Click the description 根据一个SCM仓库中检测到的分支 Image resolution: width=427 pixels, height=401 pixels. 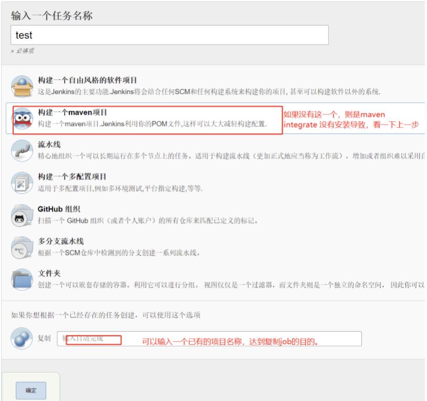tap(119, 253)
